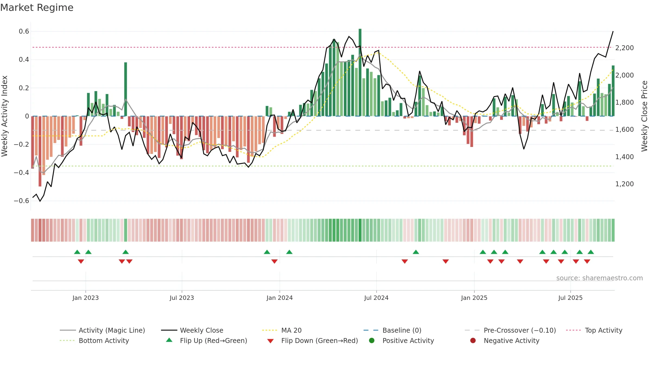Click the Jan 2023 x-axis label
652x366 pixels.
(86, 298)
